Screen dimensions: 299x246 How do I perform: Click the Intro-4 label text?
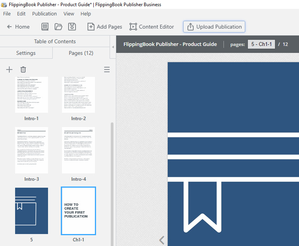pos(78,179)
